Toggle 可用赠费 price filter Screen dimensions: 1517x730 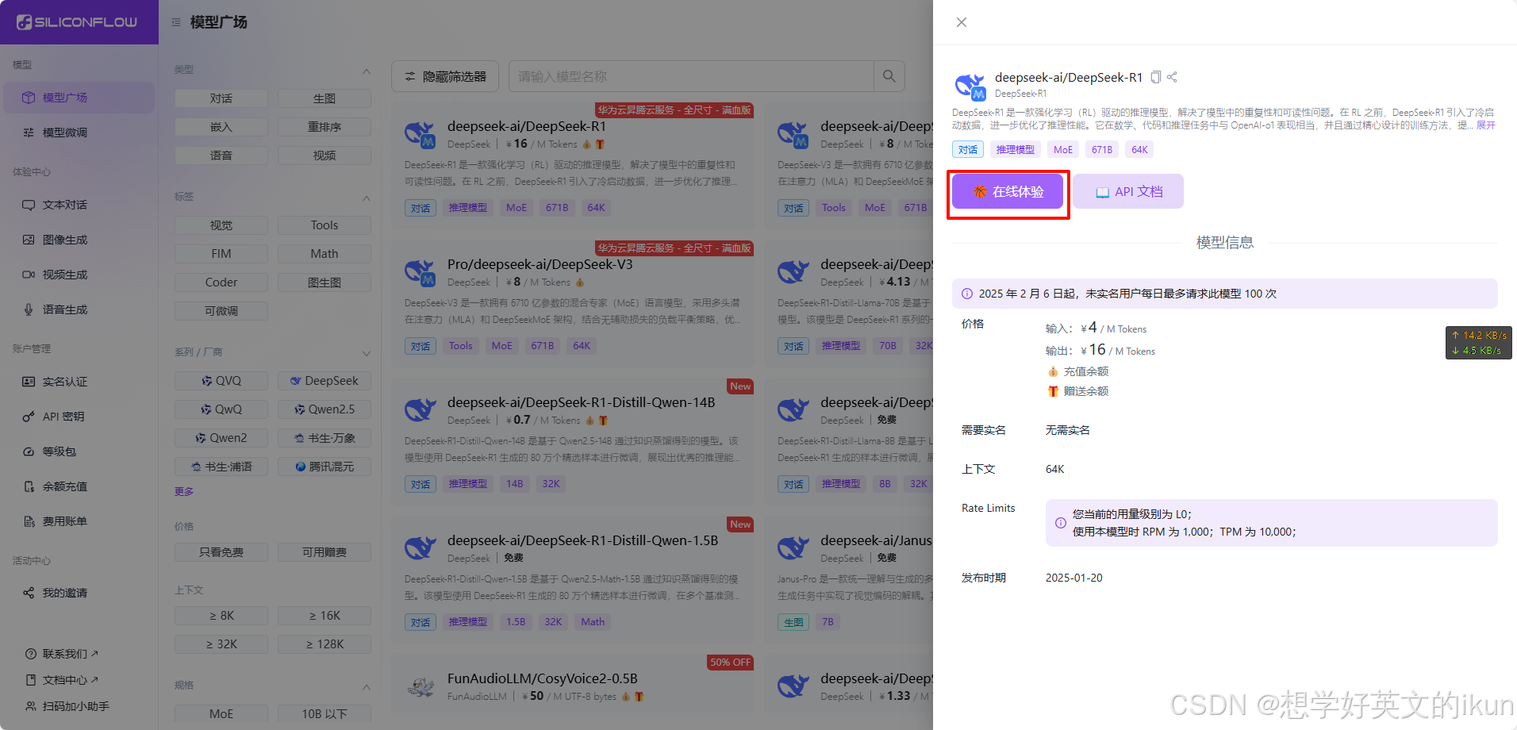(325, 552)
